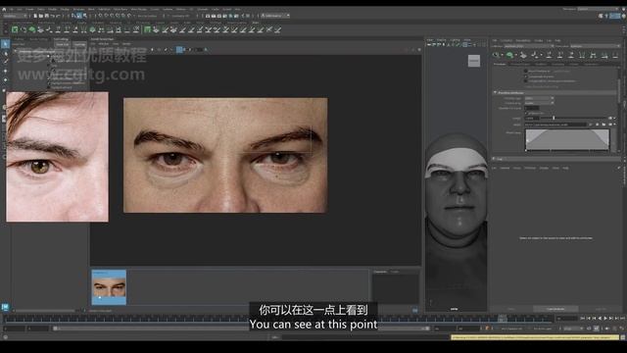
Task: Click the Width expression text field
Action: click(555, 125)
